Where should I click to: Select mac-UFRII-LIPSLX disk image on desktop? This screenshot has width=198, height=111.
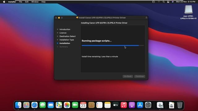click(x=188, y=12)
